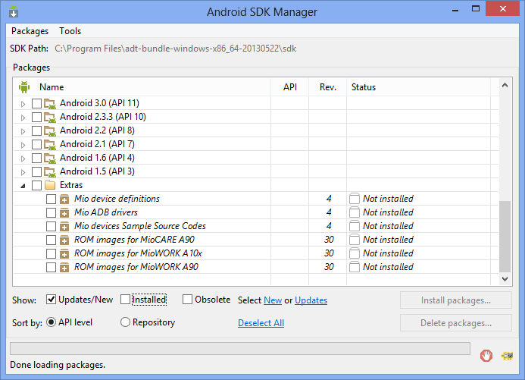The height and width of the screenshot is (380, 525).
Task: Click the red stop hand icon
Action: point(486,356)
